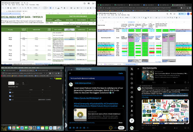Open Finder from the macOS Dock
Image resolution: width=193 pixels, height=132 pixels.
click(x=10, y=128)
